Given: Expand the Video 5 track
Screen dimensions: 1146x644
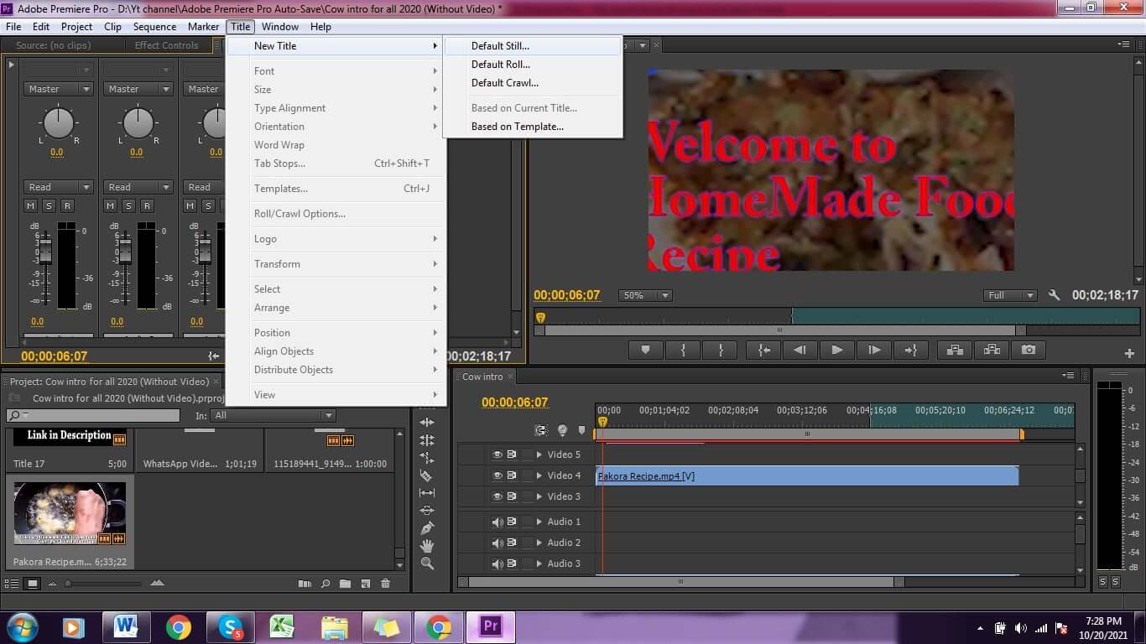Looking at the screenshot, I should 539,454.
